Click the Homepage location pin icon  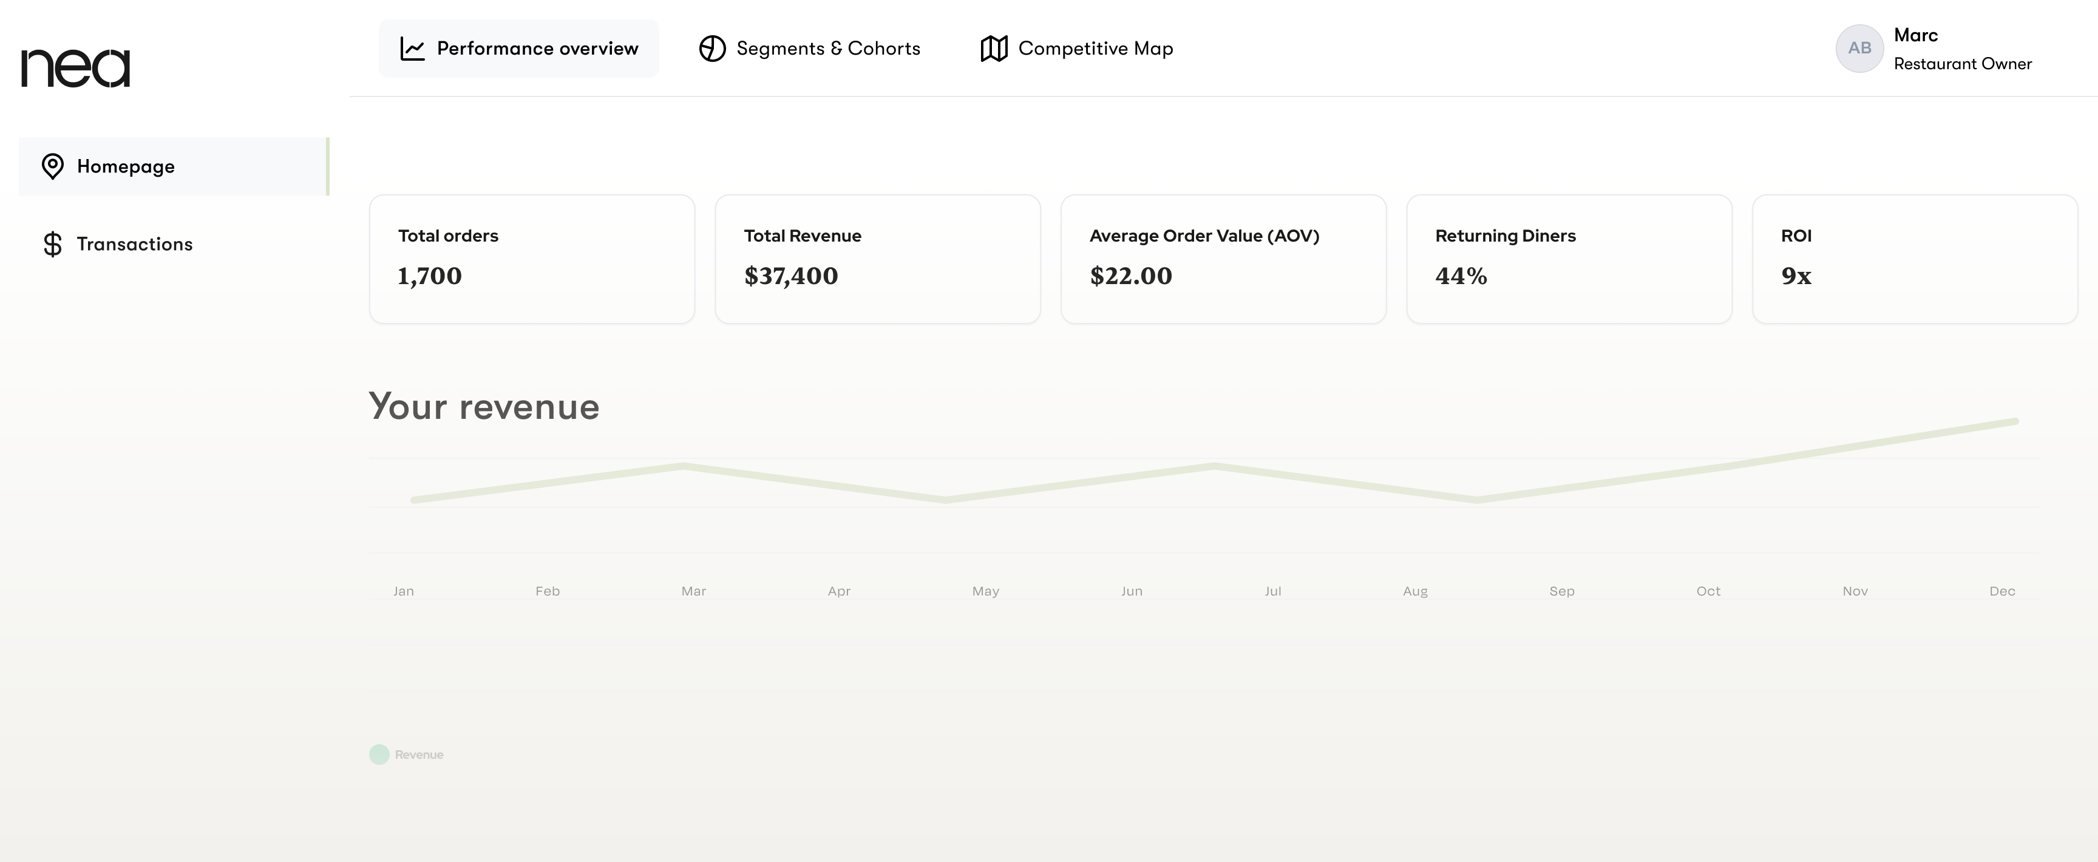tap(53, 166)
